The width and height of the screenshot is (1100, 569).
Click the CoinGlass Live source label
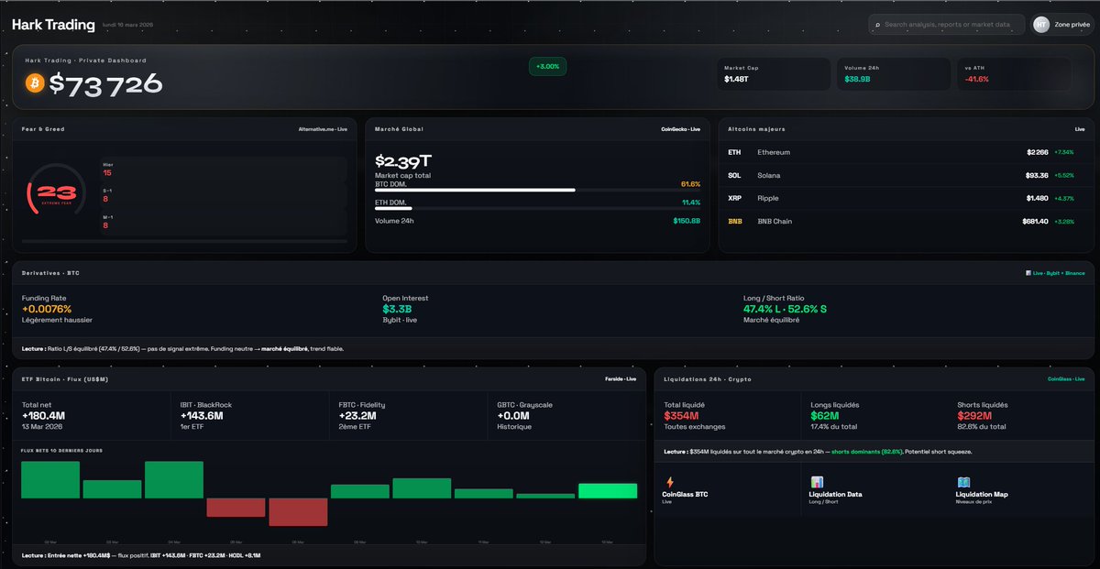coord(1066,378)
